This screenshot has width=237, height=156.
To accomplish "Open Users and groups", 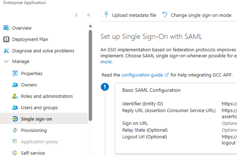I will 39,108.
